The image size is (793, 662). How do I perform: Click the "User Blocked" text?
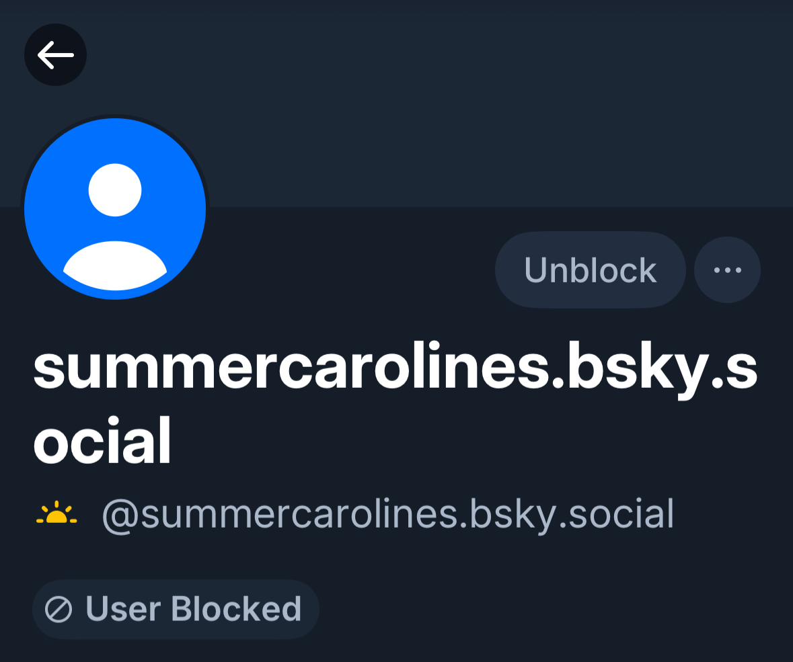tap(194, 610)
